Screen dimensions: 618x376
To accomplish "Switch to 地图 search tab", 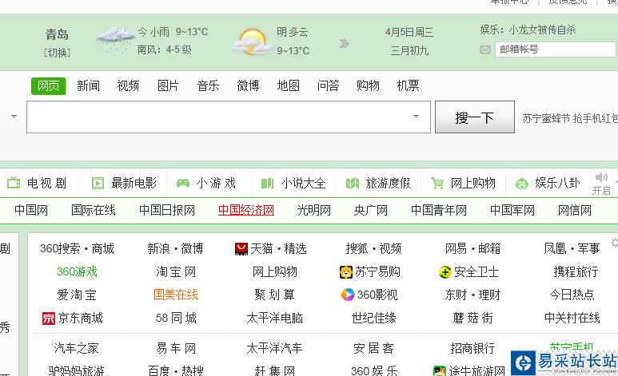I will tap(288, 86).
